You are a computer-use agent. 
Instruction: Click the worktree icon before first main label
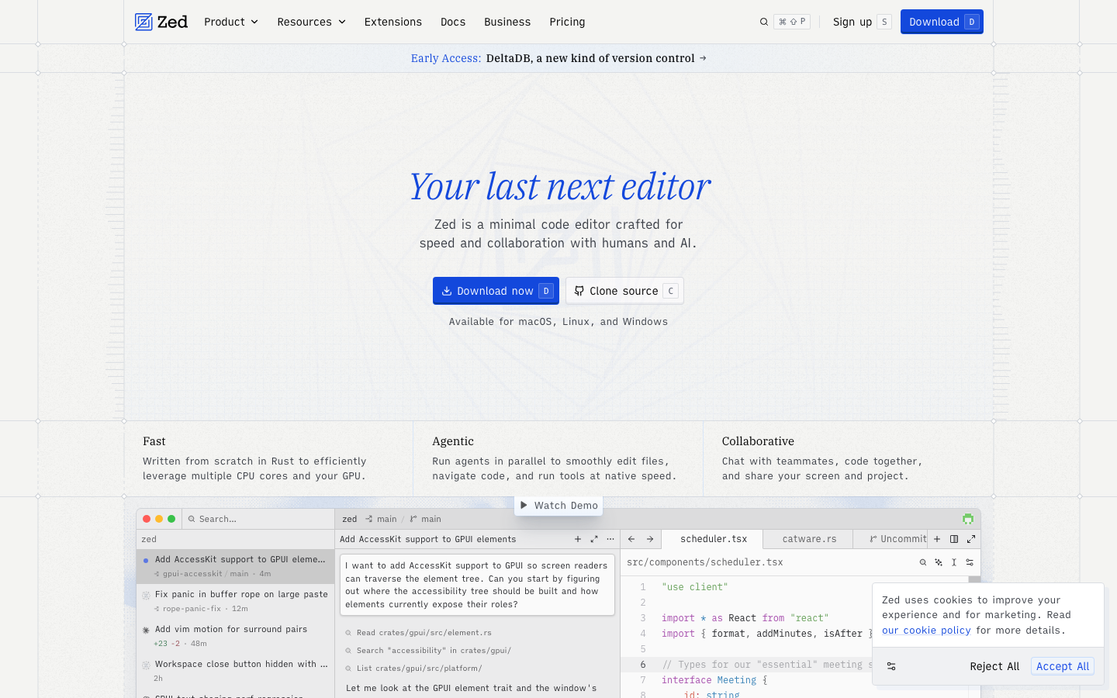(x=369, y=519)
